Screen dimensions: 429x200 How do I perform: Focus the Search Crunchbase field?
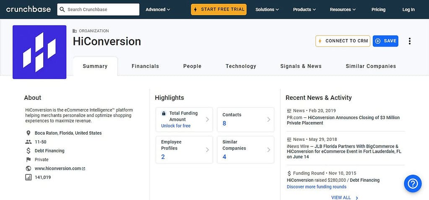coord(98,9)
